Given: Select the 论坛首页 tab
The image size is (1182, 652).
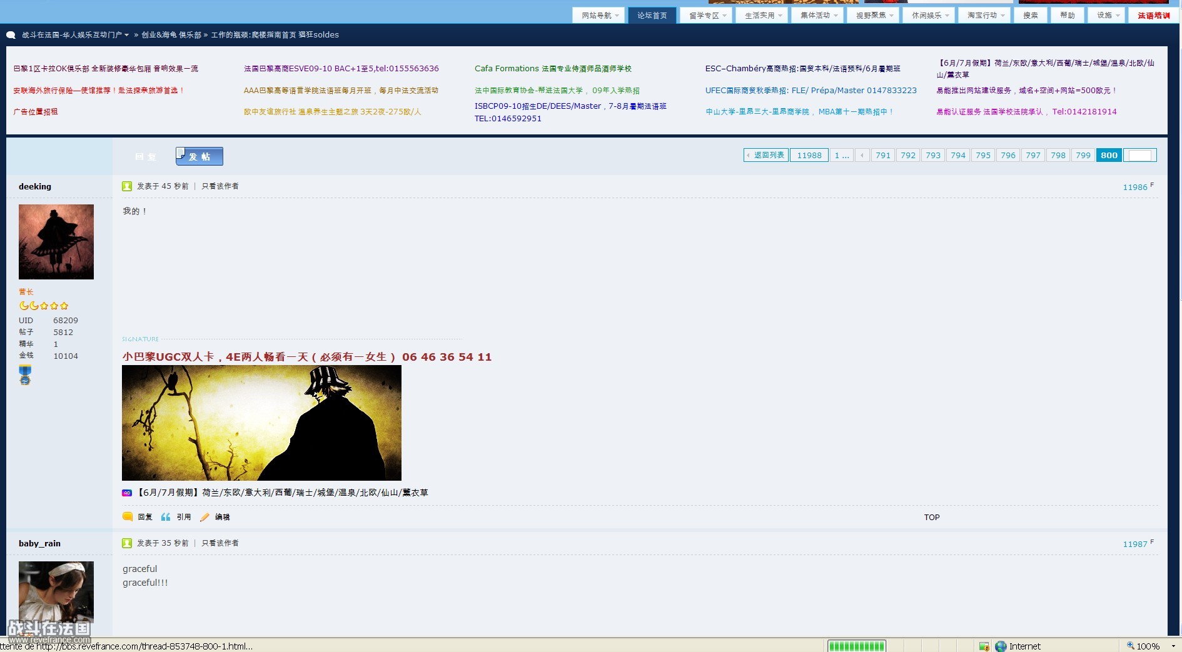Looking at the screenshot, I should [652, 16].
